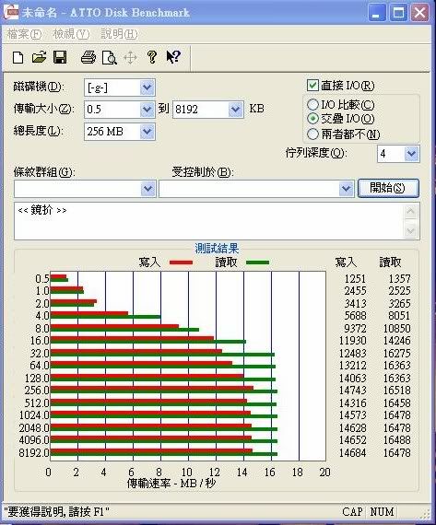Click the question mark About icon
The height and width of the screenshot is (525, 436).
[152, 57]
